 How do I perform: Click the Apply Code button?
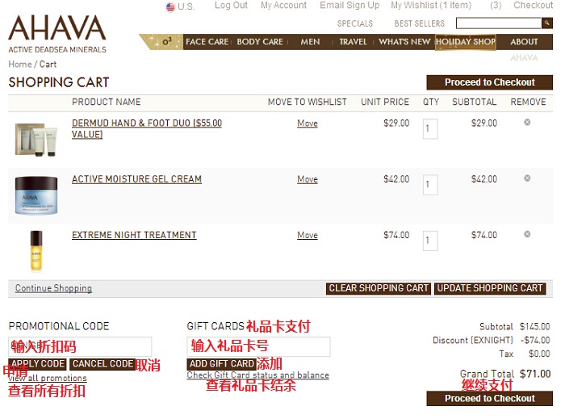click(37, 364)
